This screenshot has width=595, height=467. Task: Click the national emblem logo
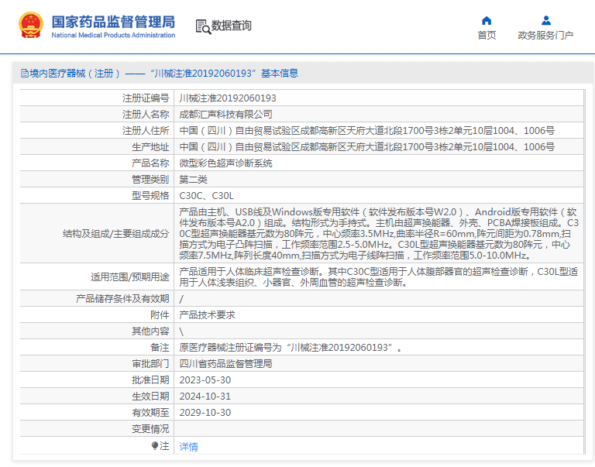[31, 26]
